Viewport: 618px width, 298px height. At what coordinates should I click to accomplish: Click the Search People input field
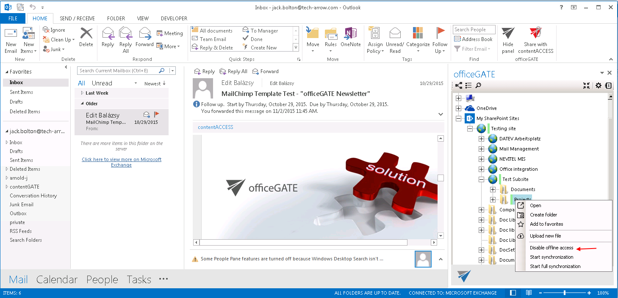(x=474, y=30)
